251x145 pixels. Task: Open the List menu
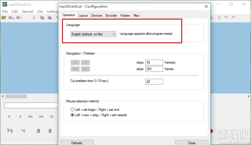coord(40,12)
